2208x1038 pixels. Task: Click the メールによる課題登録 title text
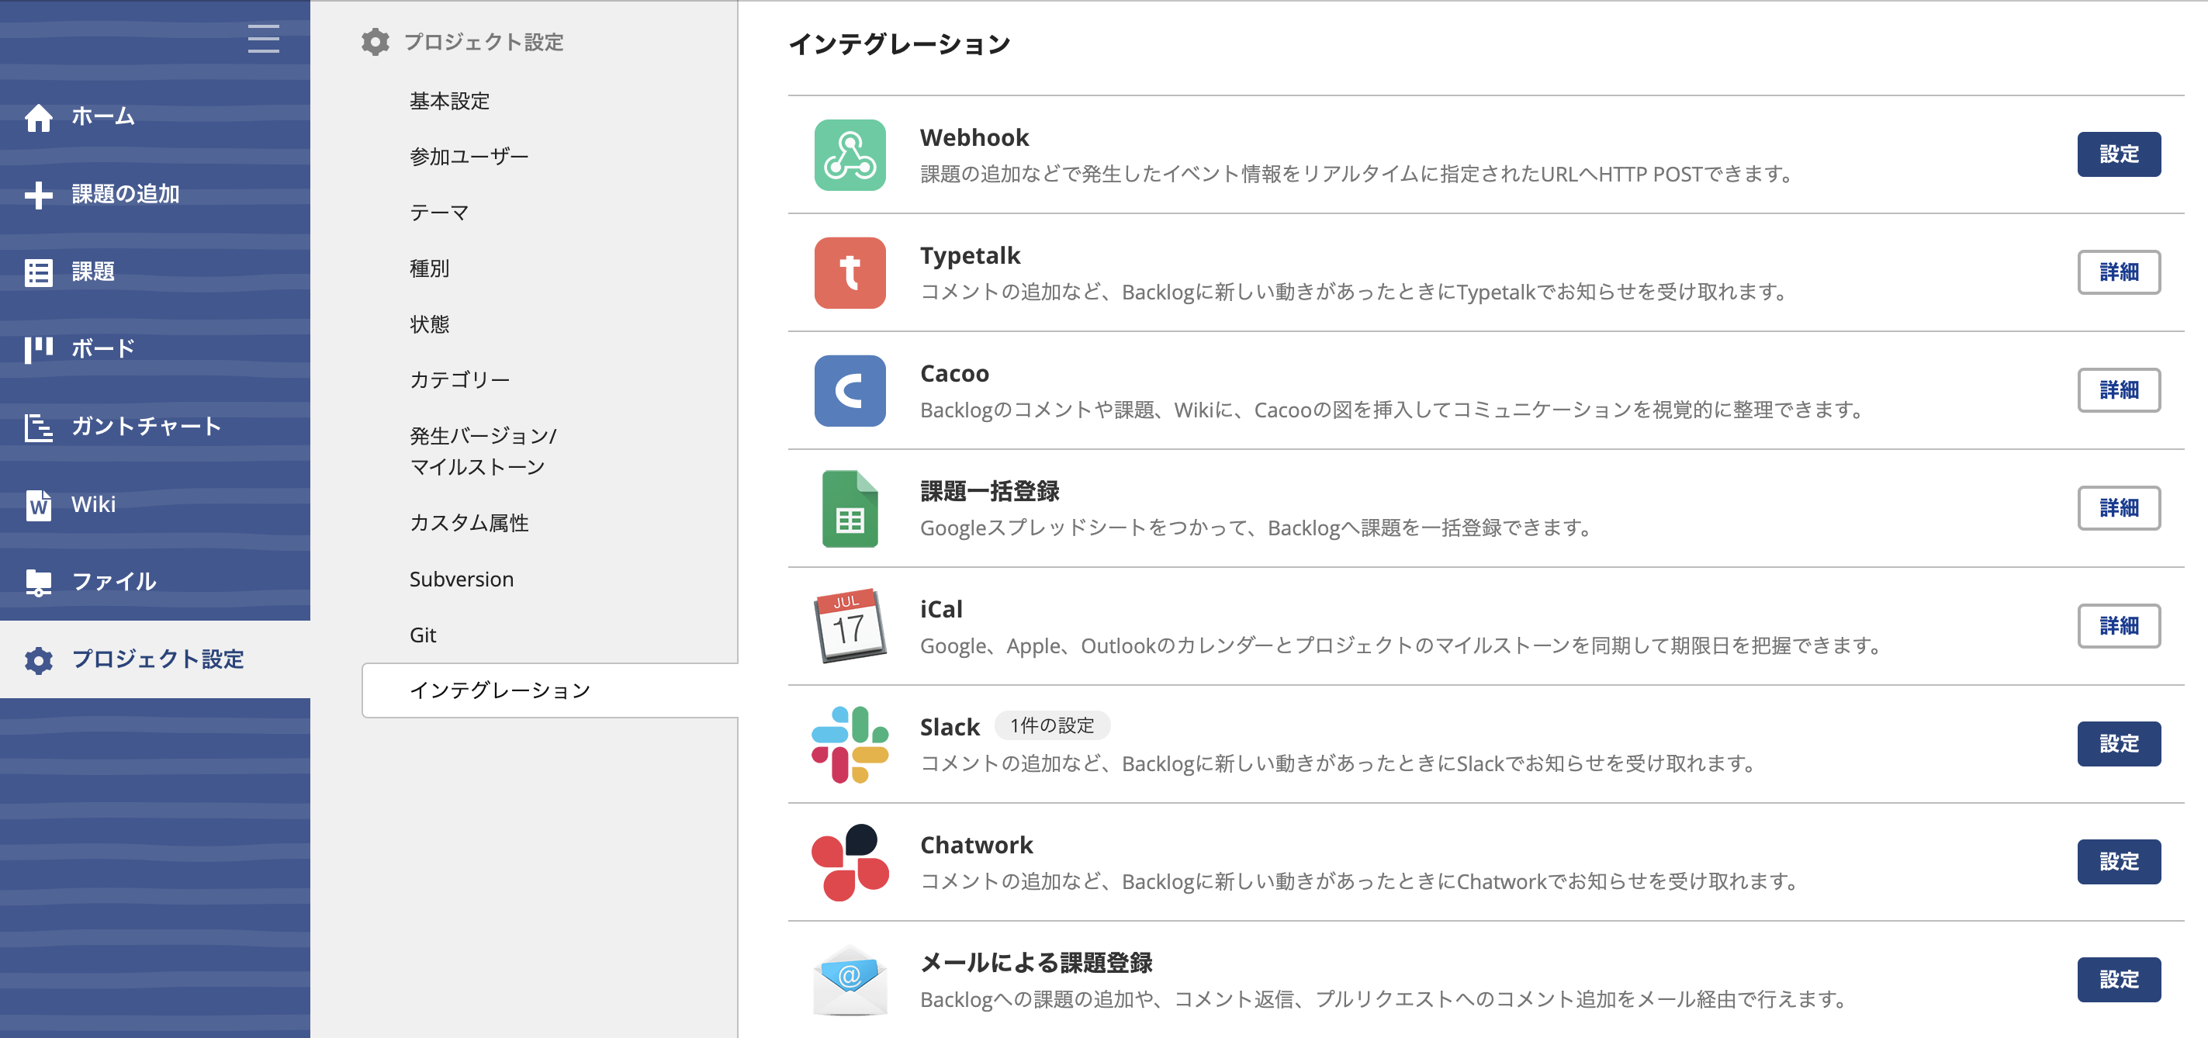click(1037, 964)
